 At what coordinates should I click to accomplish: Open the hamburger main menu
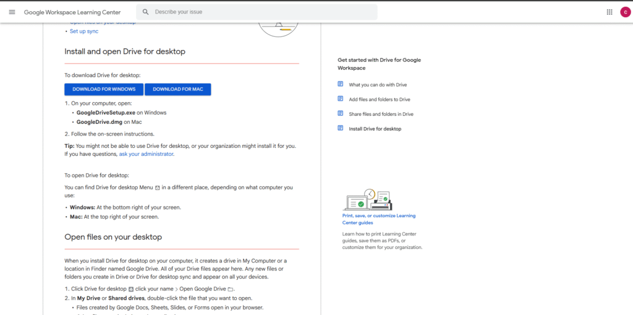click(12, 12)
